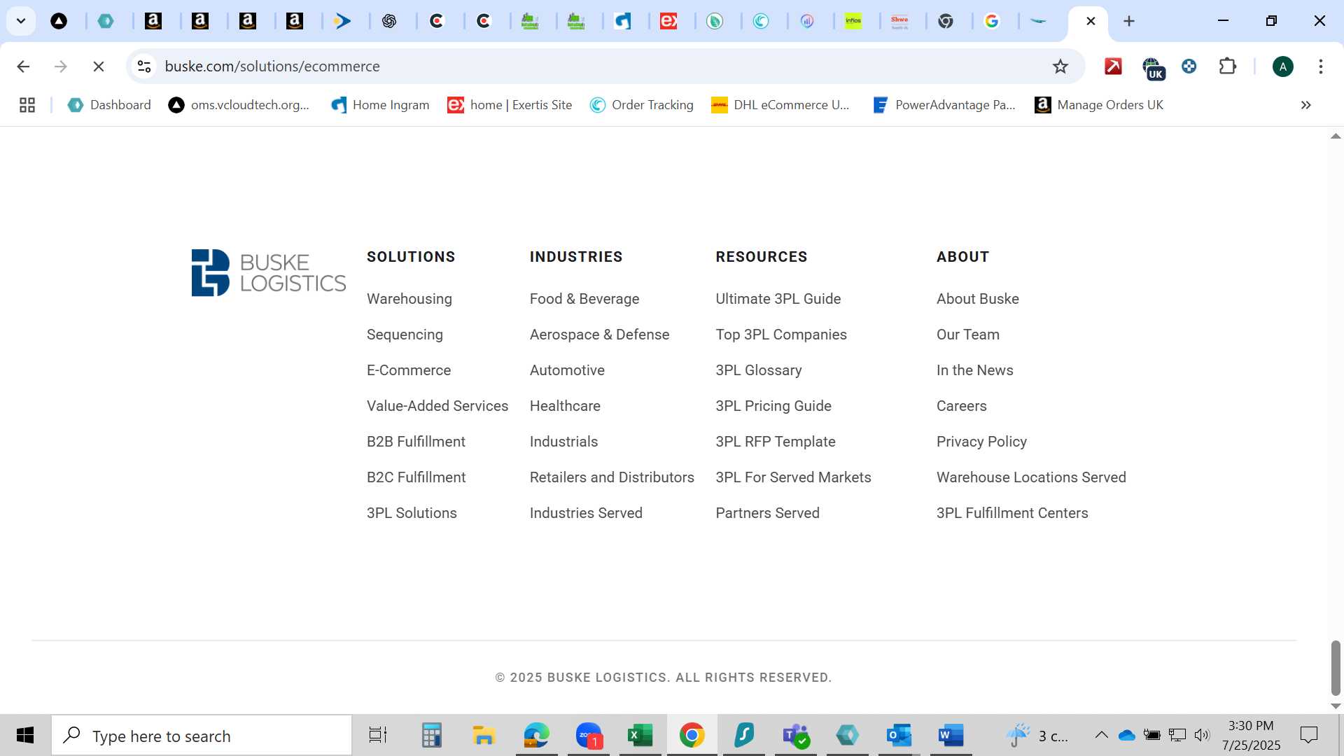Open the Home Ingram bookmark

point(380,105)
